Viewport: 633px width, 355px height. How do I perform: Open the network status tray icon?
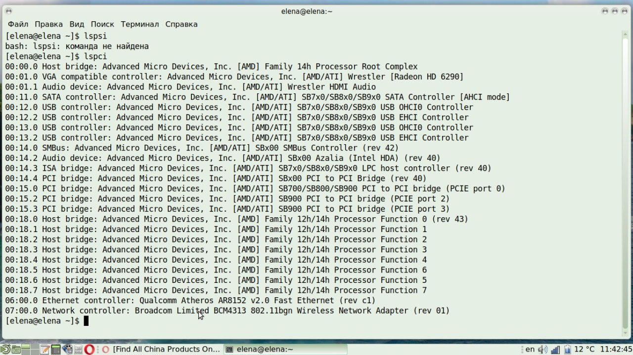[555, 349]
